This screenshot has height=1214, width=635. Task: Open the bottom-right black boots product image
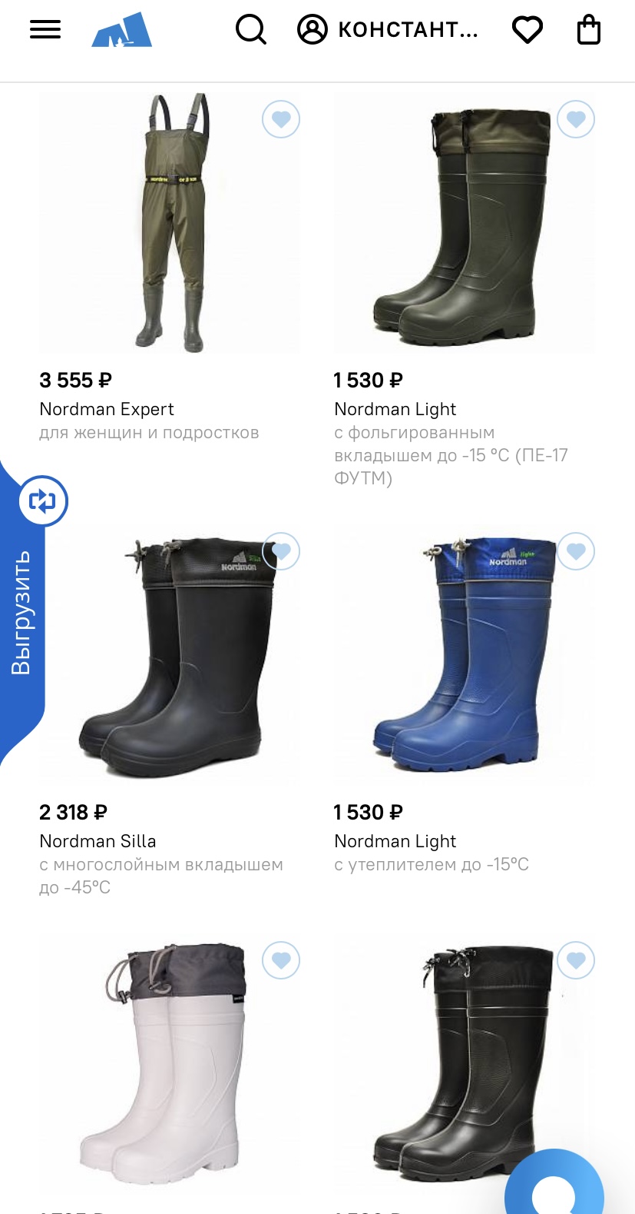465,1064
